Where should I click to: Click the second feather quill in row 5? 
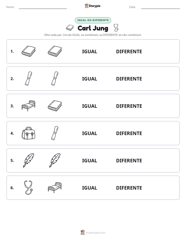55,160
